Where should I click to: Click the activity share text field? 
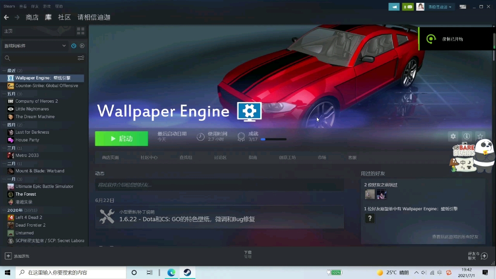pyautogui.click(x=219, y=185)
